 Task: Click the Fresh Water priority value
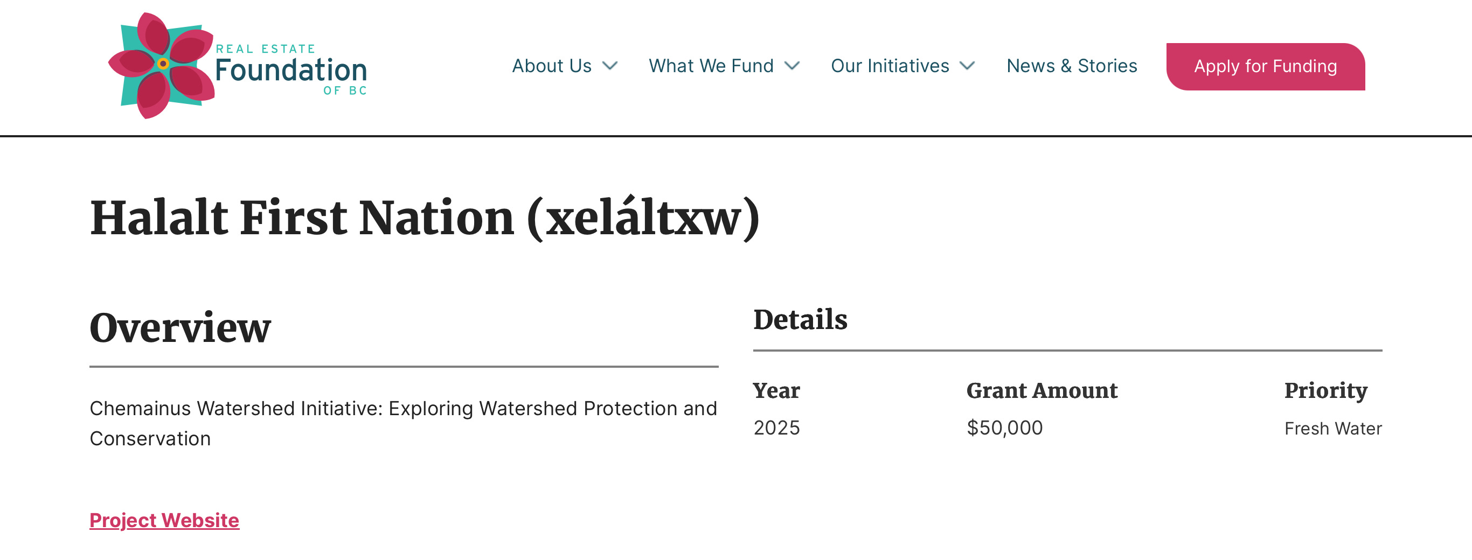tap(1332, 428)
